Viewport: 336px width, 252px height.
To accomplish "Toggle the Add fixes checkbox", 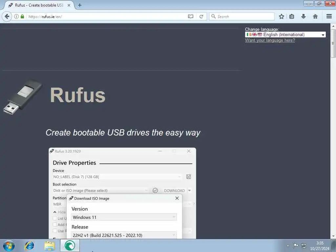I will [55, 224].
